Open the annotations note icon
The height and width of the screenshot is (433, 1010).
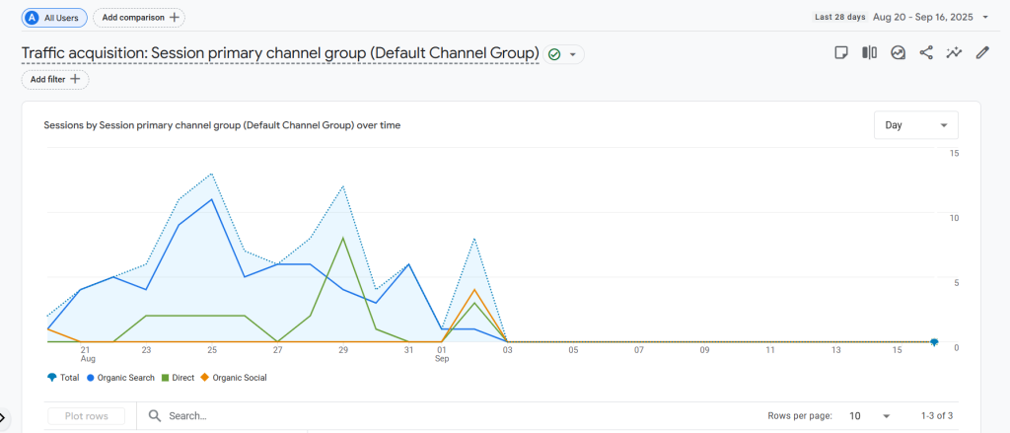click(841, 53)
